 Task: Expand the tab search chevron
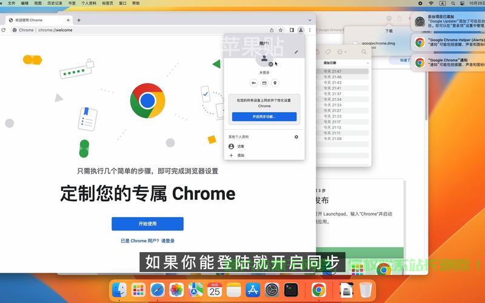pyautogui.click(x=310, y=20)
